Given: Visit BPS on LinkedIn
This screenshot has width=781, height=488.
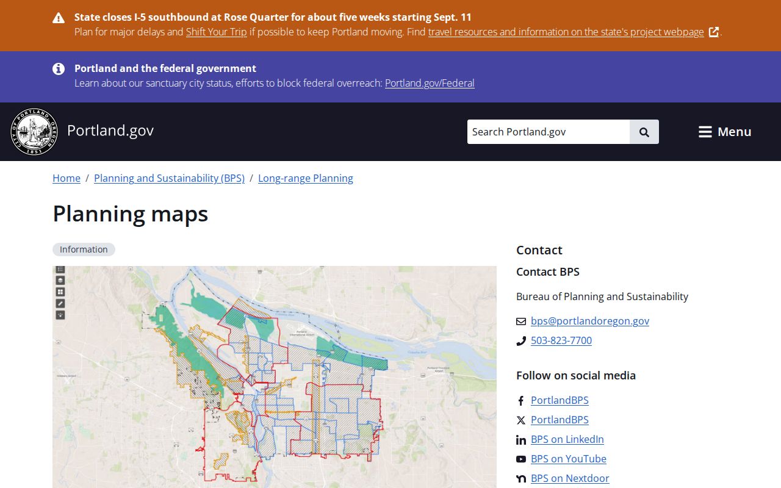Looking at the screenshot, I should (567, 439).
